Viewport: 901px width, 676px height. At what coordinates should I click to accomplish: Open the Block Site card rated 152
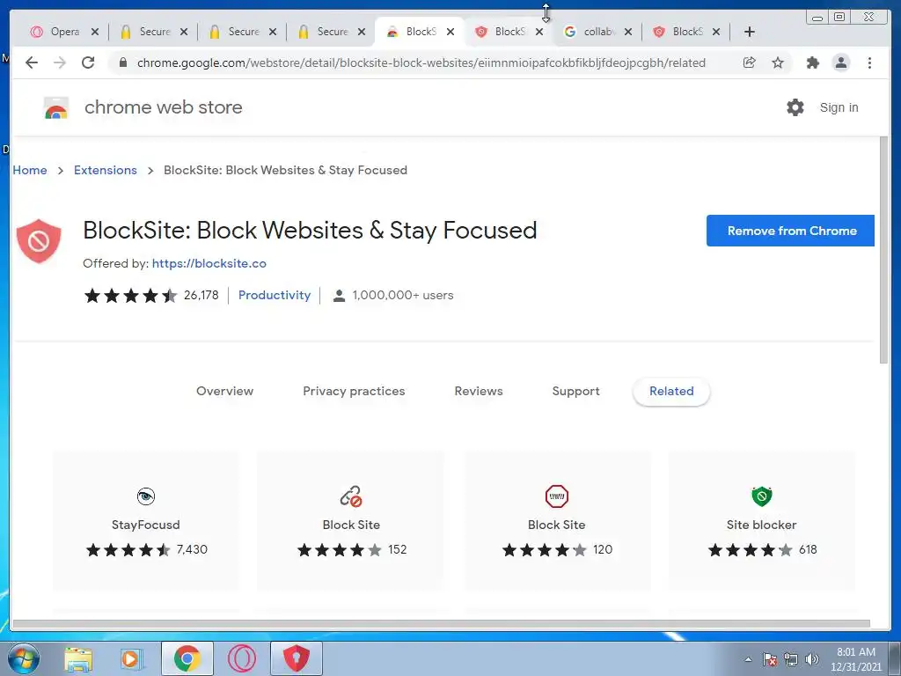(x=351, y=521)
